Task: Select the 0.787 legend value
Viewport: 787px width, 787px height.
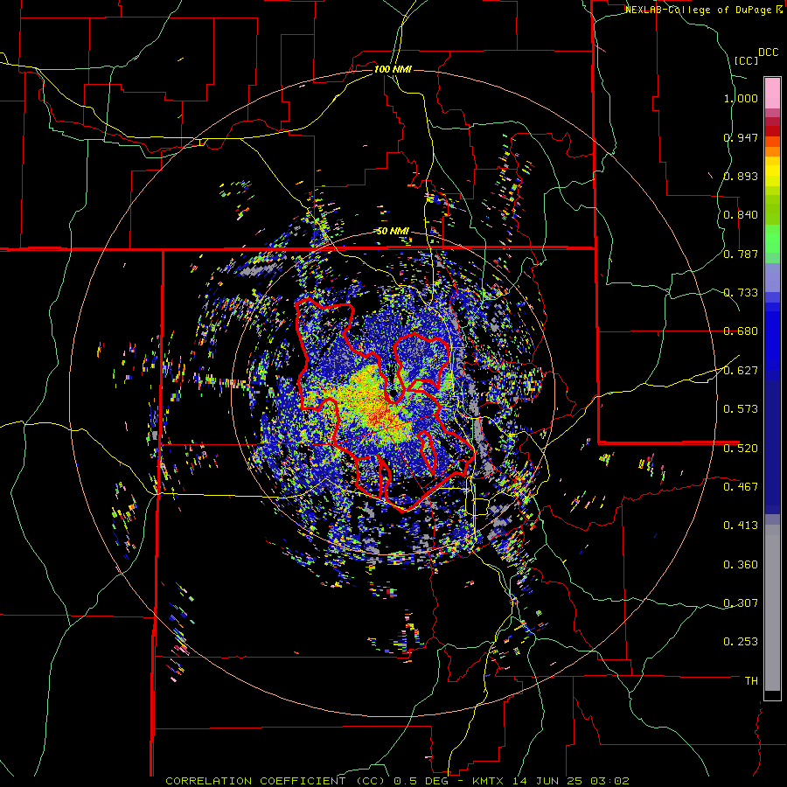Action: (x=741, y=254)
